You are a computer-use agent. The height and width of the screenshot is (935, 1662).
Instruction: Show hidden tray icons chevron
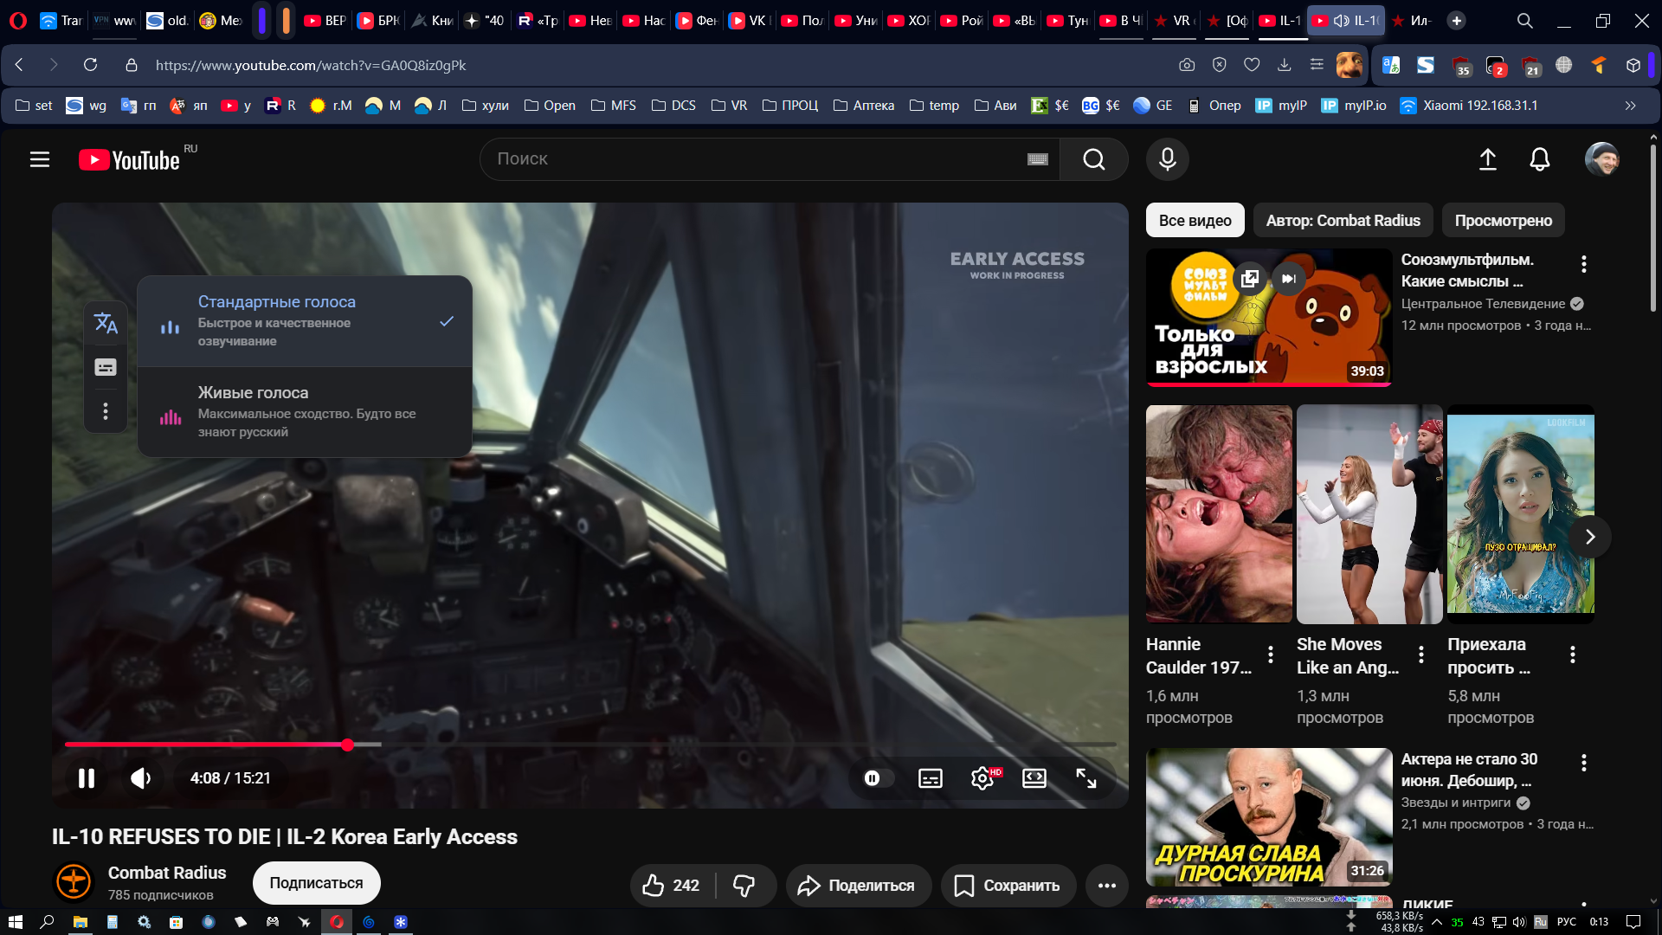click(x=1437, y=922)
